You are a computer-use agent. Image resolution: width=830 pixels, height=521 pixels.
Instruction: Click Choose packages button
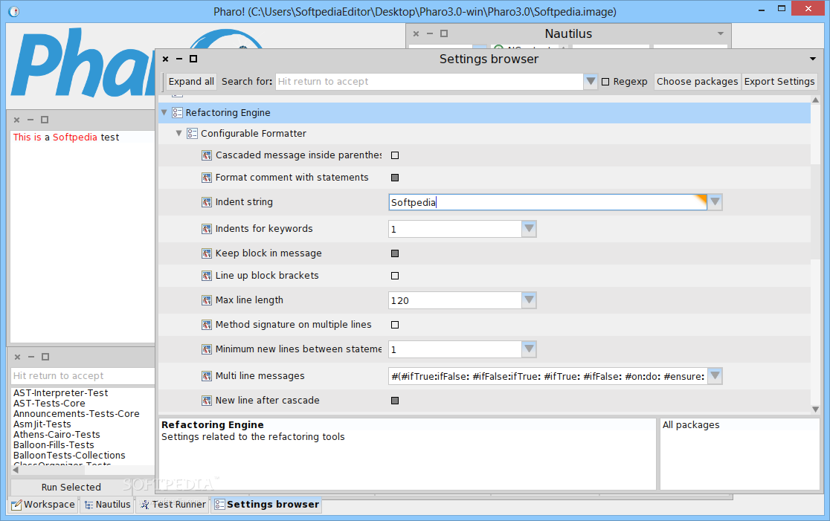pos(697,82)
